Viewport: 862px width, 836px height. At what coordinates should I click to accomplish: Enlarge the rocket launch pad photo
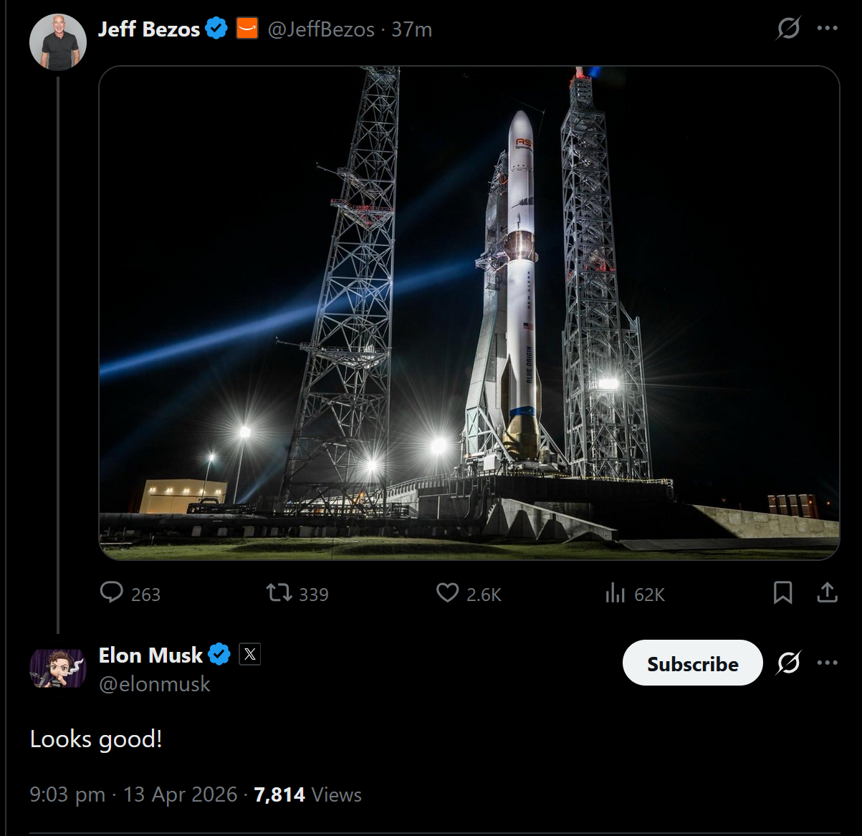coord(469,313)
